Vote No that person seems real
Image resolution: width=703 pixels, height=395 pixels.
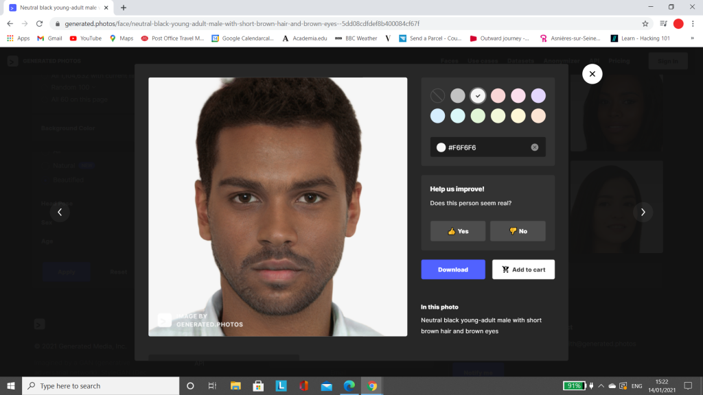tap(518, 231)
